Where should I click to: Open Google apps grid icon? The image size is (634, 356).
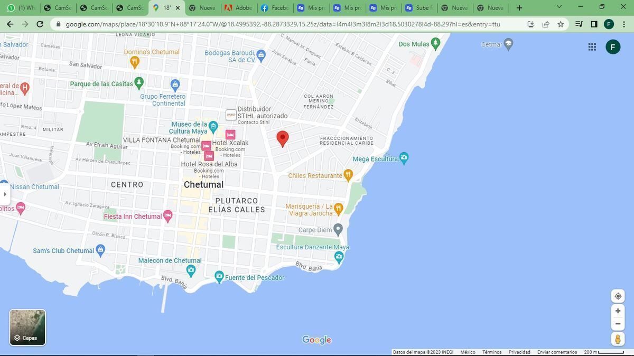(592, 47)
